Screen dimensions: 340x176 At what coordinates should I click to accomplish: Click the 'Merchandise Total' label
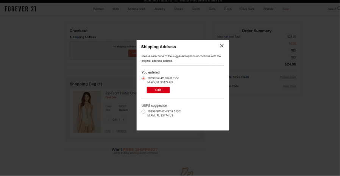pos(229,37)
